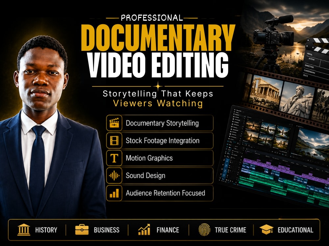The width and height of the screenshot is (329, 246).
Task: Click the briefcase icon next to Business
Action: (x=82, y=230)
